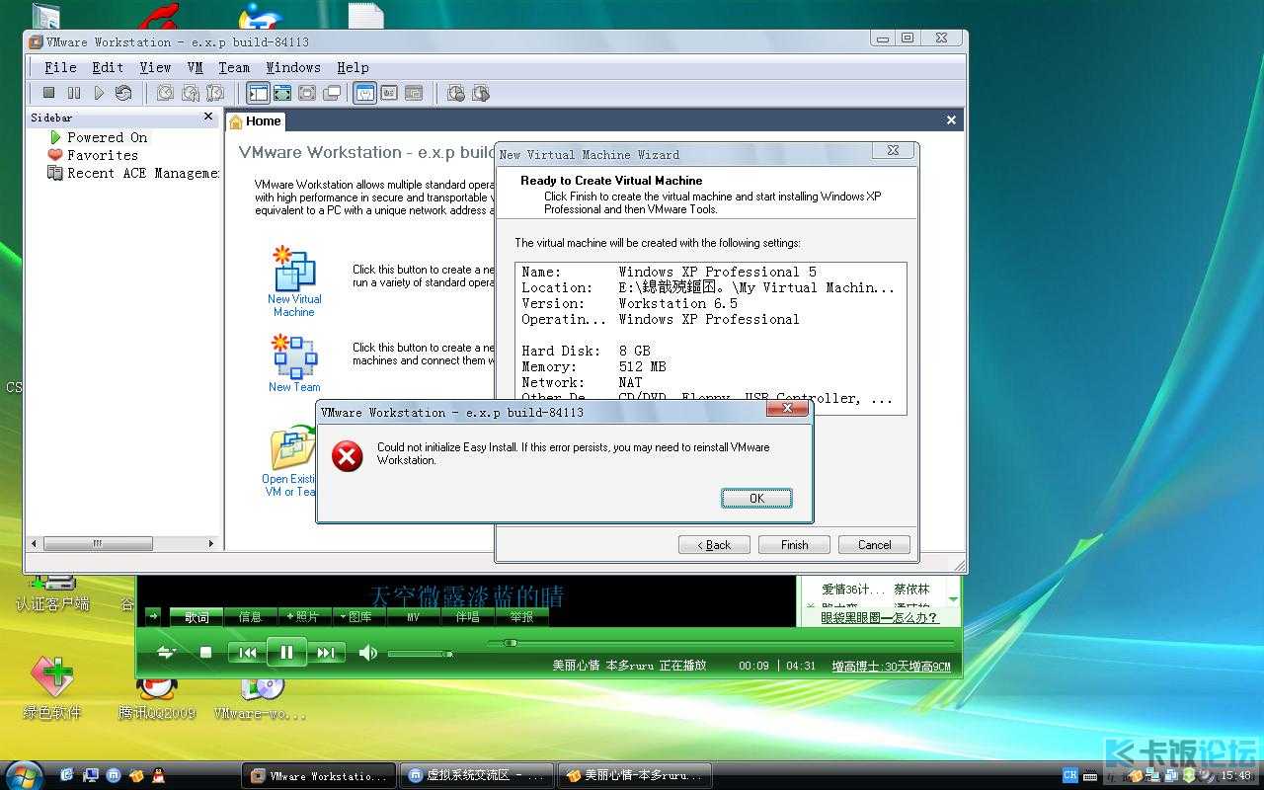Select the 歌词 tab in media player
Image resolution: width=1264 pixels, height=790 pixels.
click(x=197, y=617)
